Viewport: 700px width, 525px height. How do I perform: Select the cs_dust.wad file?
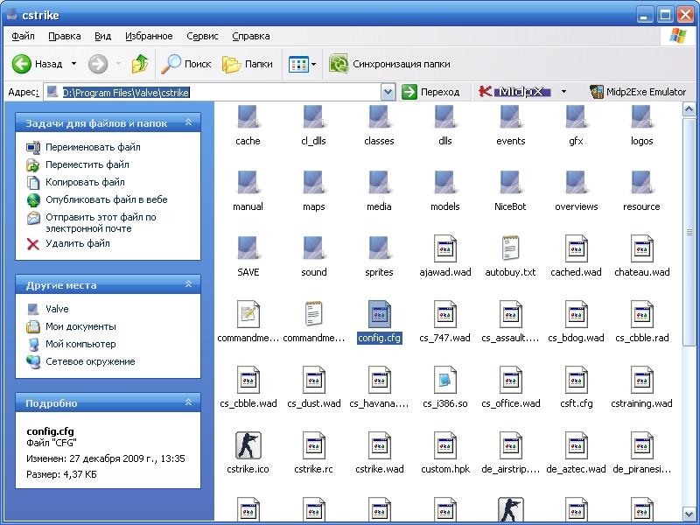pos(313,388)
